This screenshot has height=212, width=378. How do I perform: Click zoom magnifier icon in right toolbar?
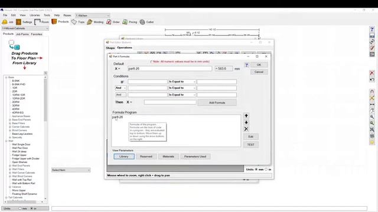click(372, 117)
